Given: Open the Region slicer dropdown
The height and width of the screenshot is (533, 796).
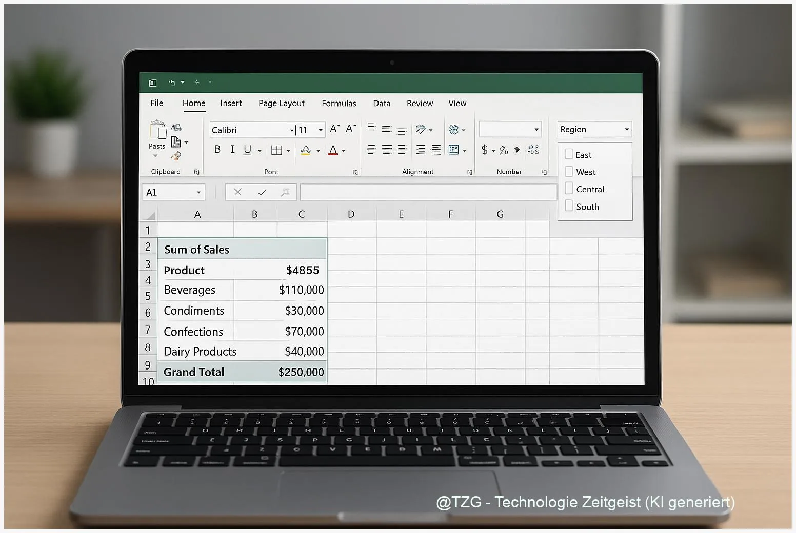Looking at the screenshot, I should 626,130.
